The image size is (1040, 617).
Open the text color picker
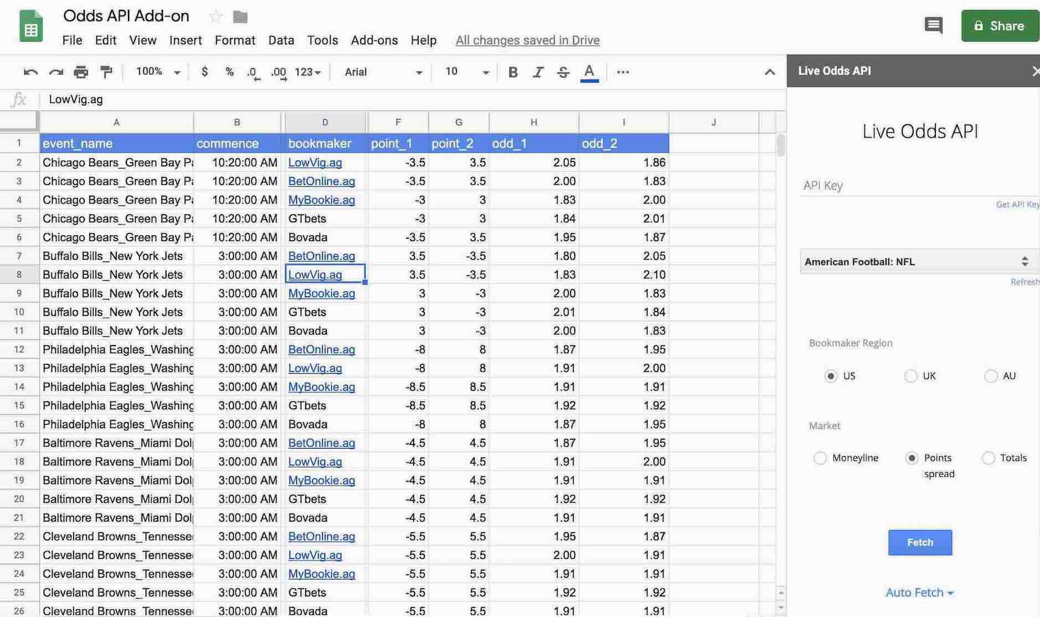pos(589,72)
